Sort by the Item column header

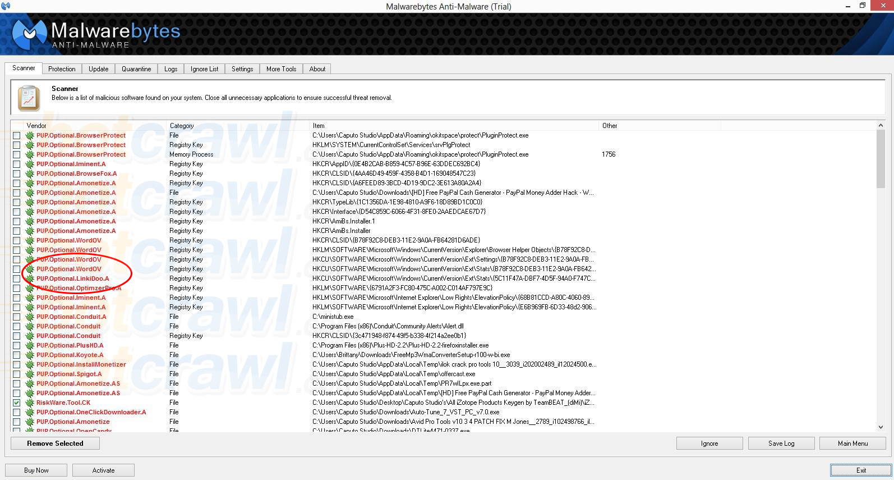tap(455, 126)
